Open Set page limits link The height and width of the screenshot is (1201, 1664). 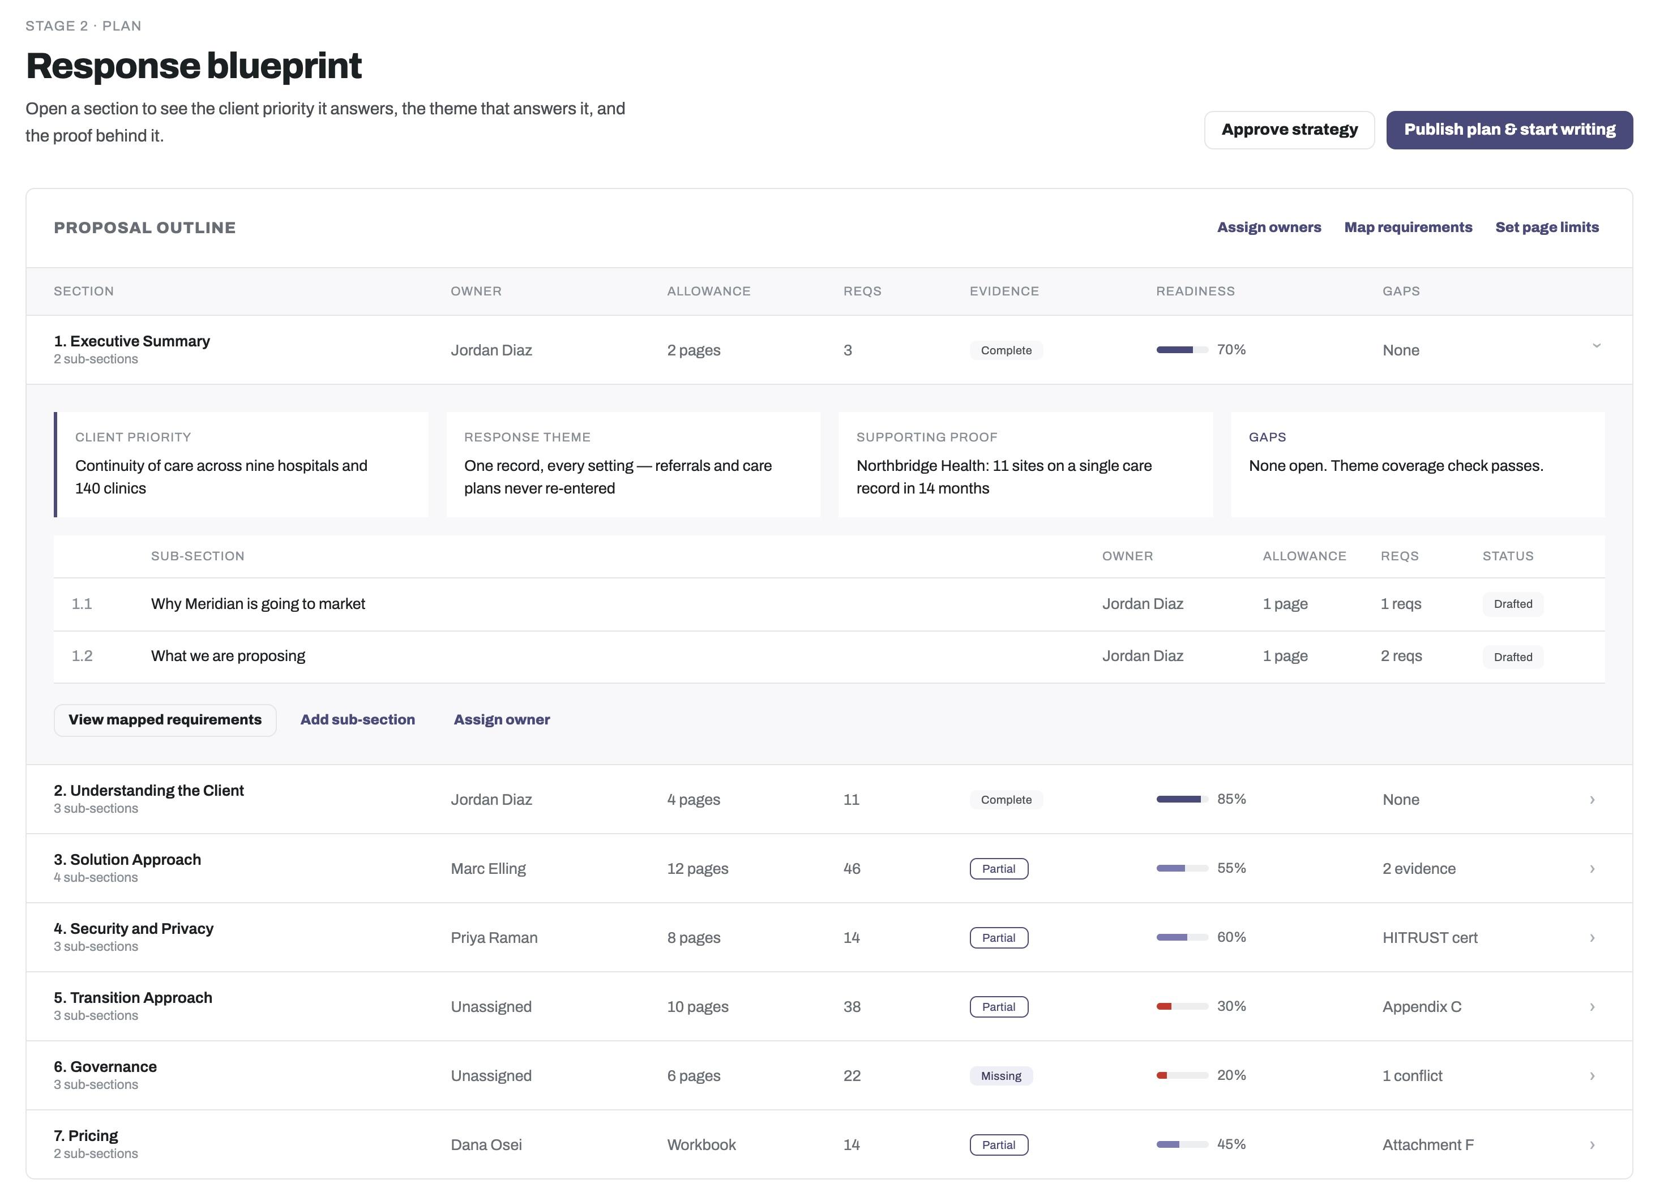pos(1547,228)
